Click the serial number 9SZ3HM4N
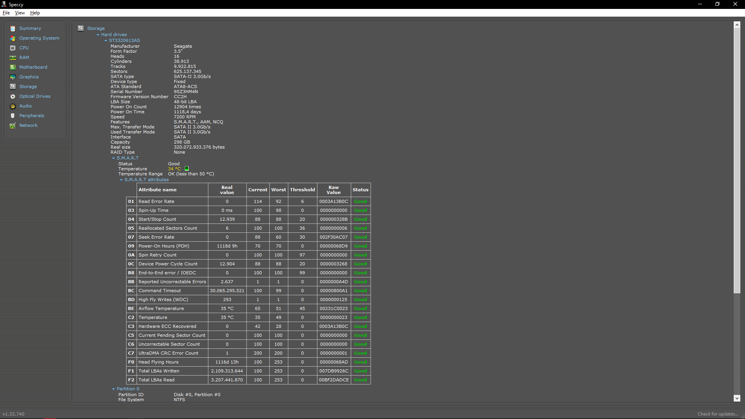Image resolution: width=745 pixels, height=419 pixels. point(186,92)
